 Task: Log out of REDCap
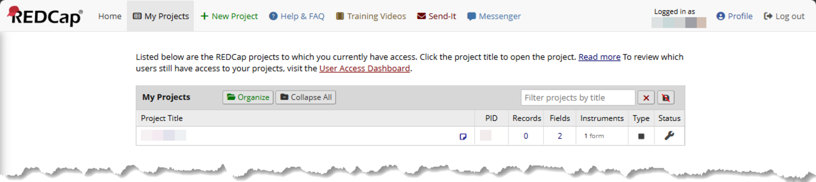(x=784, y=16)
